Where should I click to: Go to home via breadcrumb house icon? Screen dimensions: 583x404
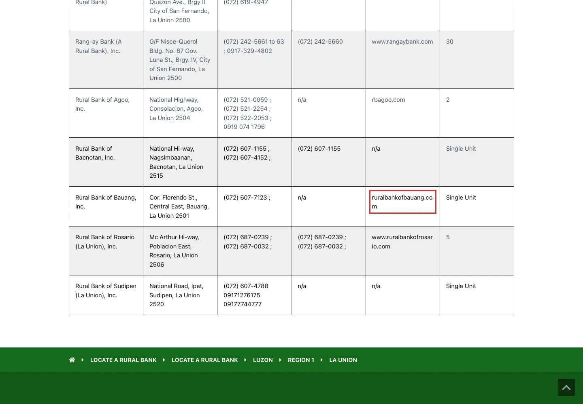pyautogui.click(x=72, y=360)
